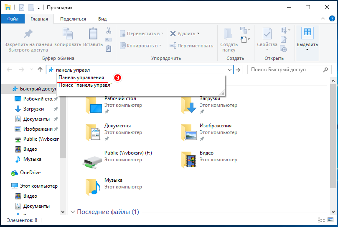The width and height of the screenshot is (338, 227).
Task: Click the Paste clipboard icon
Action: click(x=93, y=34)
